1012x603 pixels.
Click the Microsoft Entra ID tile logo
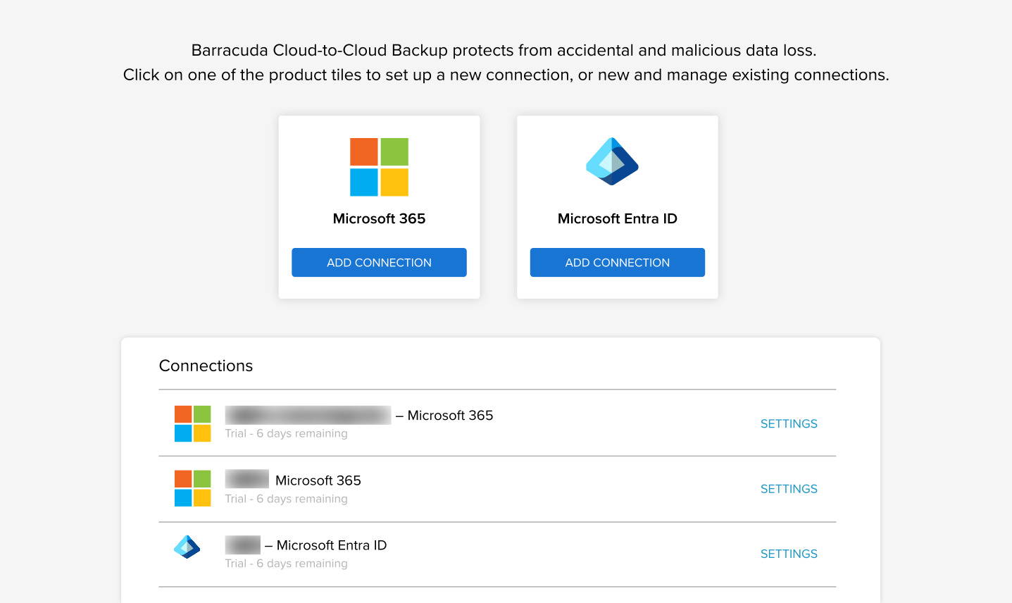(x=612, y=161)
